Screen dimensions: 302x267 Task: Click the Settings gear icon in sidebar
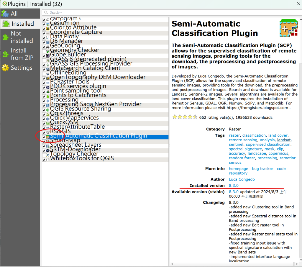pyautogui.click(x=5, y=68)
